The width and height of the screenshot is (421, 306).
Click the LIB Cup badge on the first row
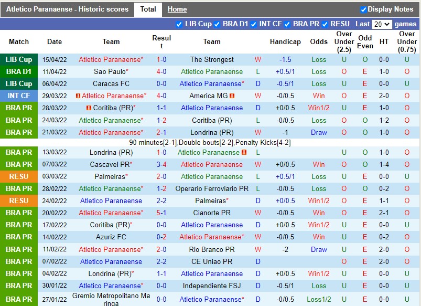[19, 59]
